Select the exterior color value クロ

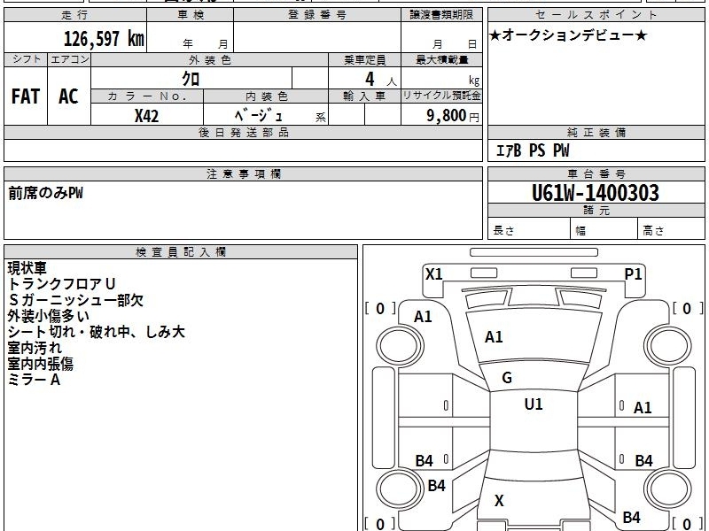click(x=191, y=79)
